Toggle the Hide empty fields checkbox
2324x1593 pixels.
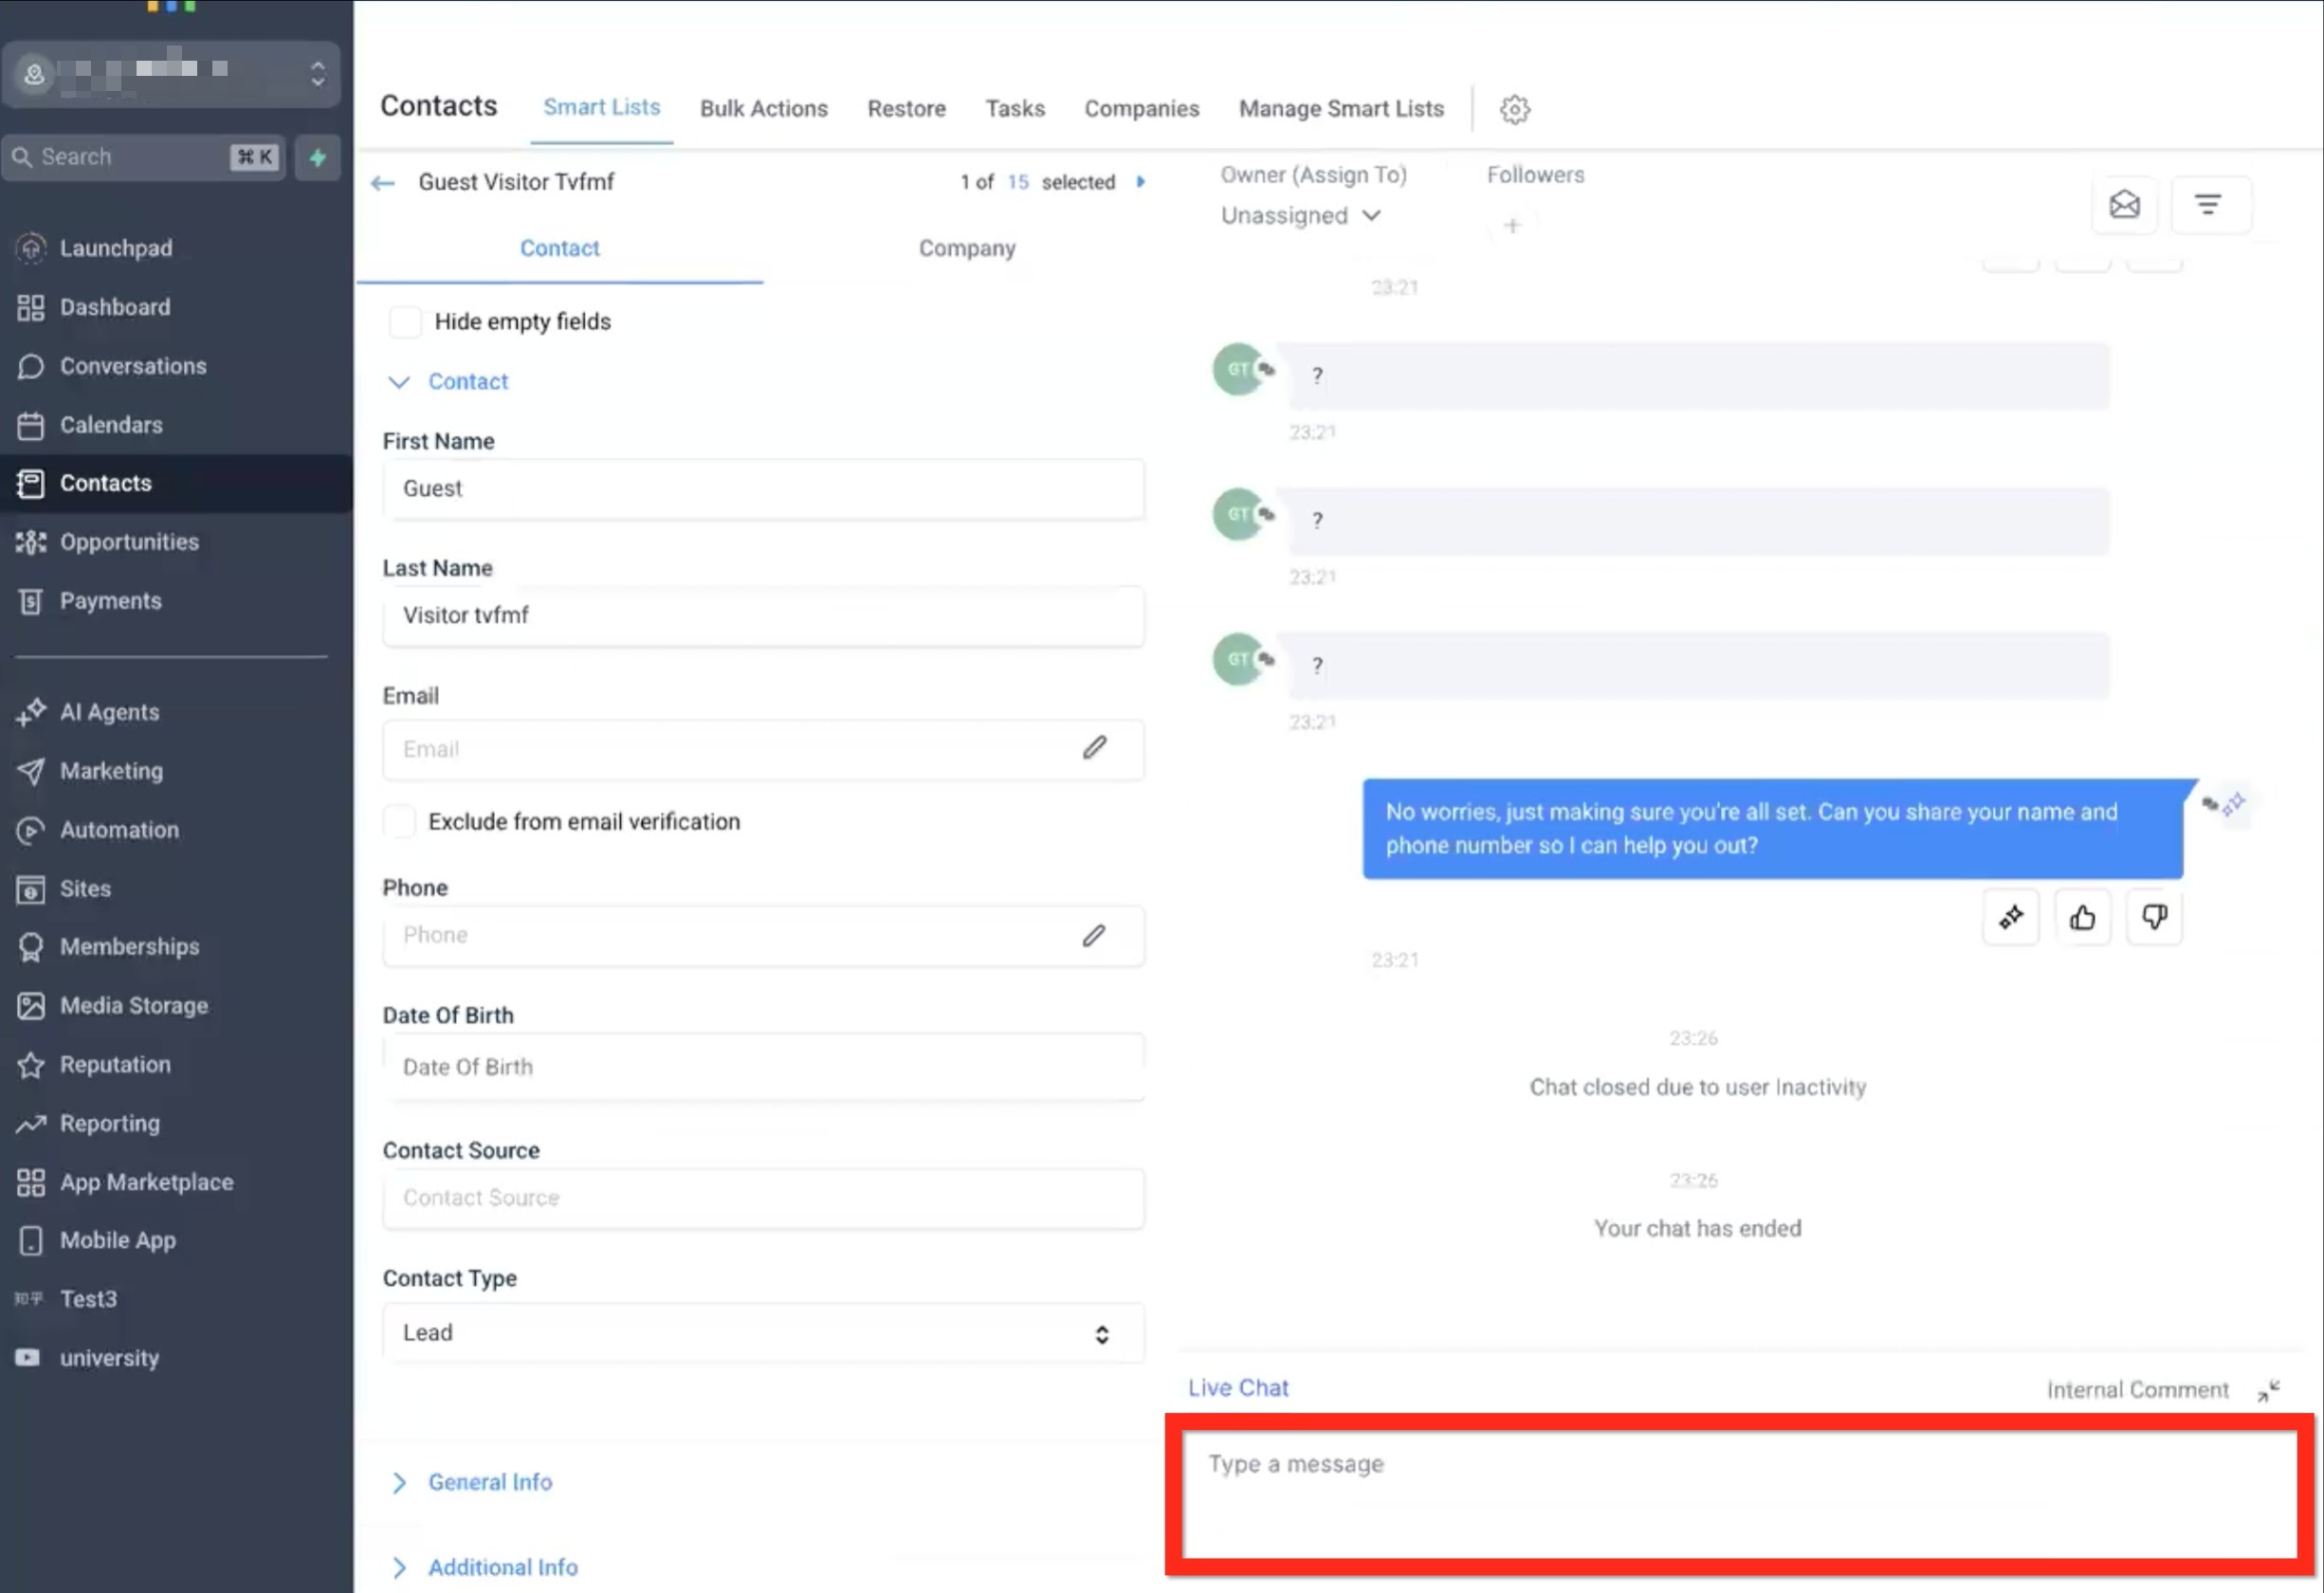[x=405, y=322]
